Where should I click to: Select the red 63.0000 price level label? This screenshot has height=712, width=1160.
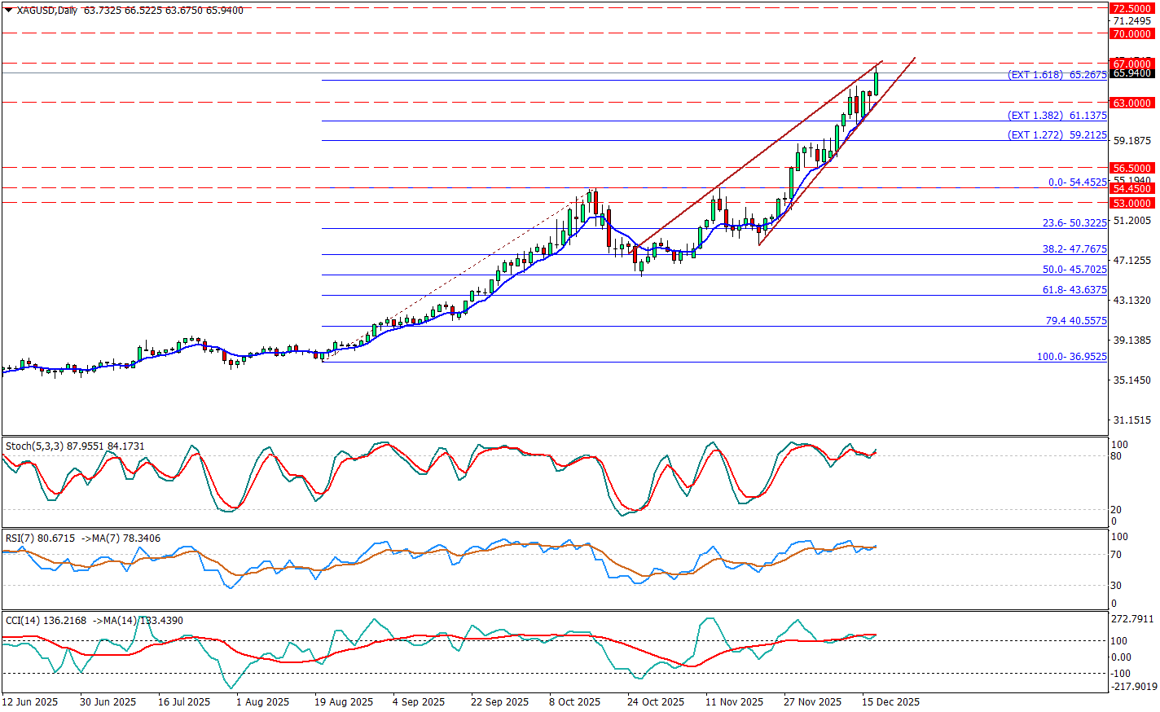(1132, 103)
